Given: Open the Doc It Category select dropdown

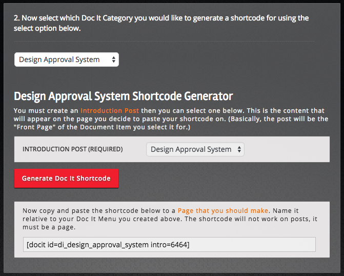Looking at the screenshot, I should (67, 60).
